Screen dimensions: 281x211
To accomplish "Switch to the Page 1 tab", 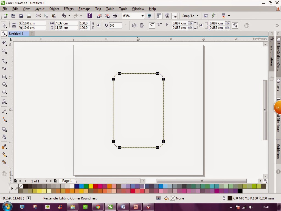I will coord(67,181).
